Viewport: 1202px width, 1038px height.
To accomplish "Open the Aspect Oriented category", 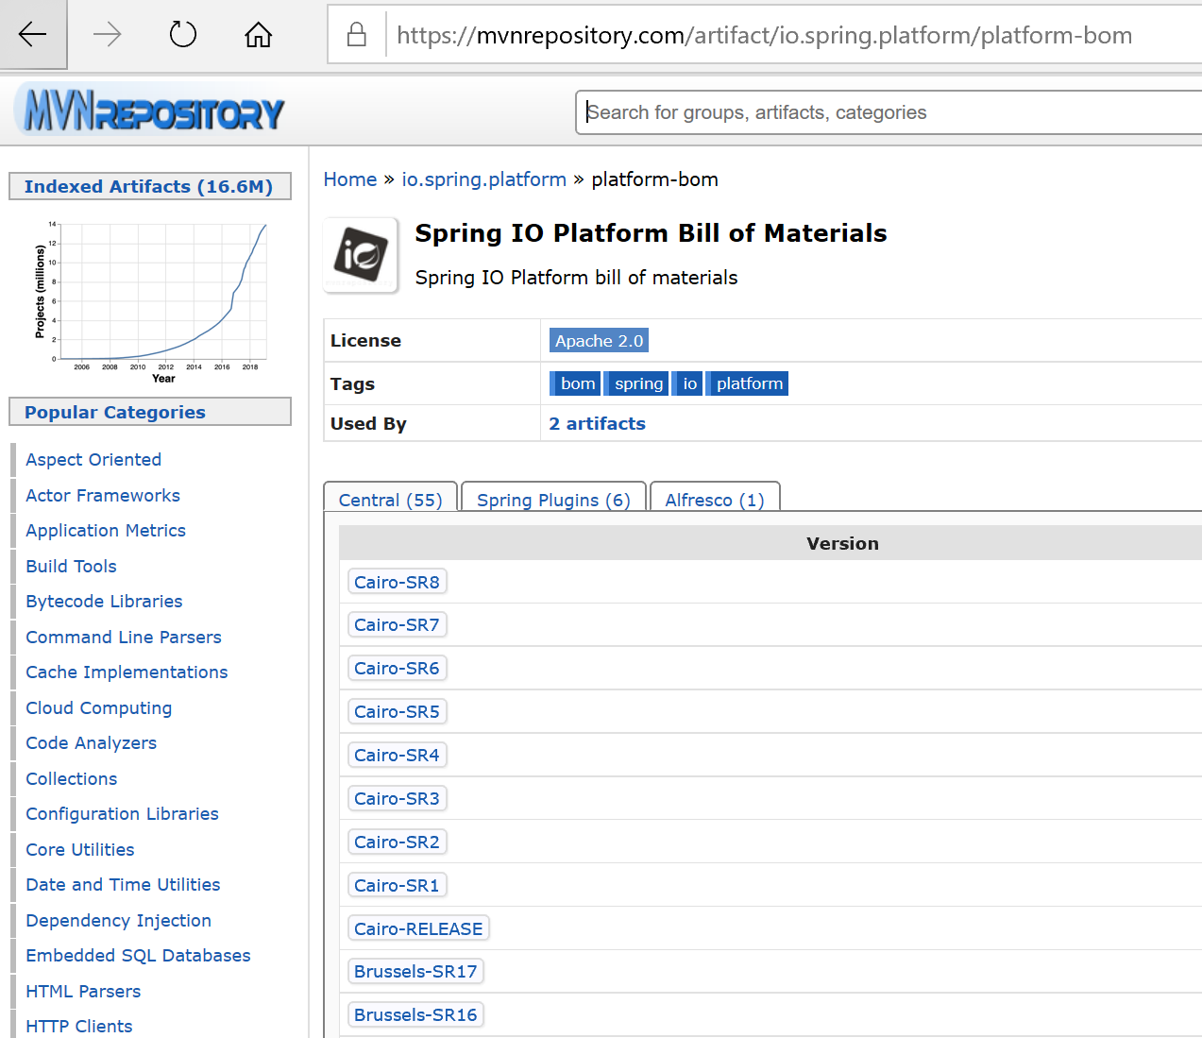I will tap(93, 459).
